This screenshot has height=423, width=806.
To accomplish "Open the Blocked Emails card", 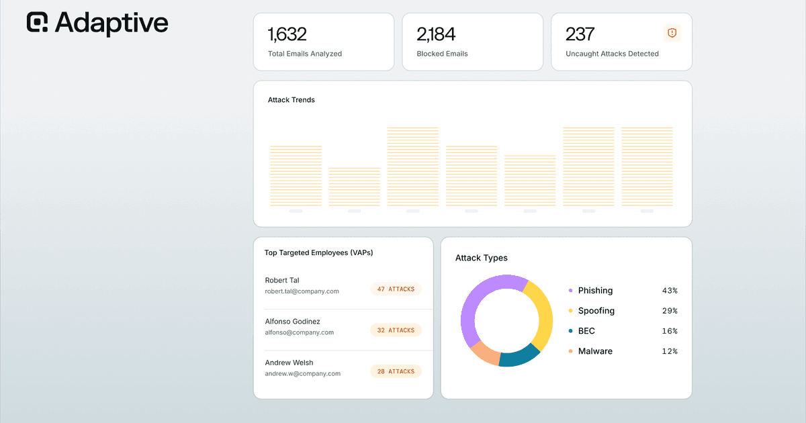I will tap(472, 42).
